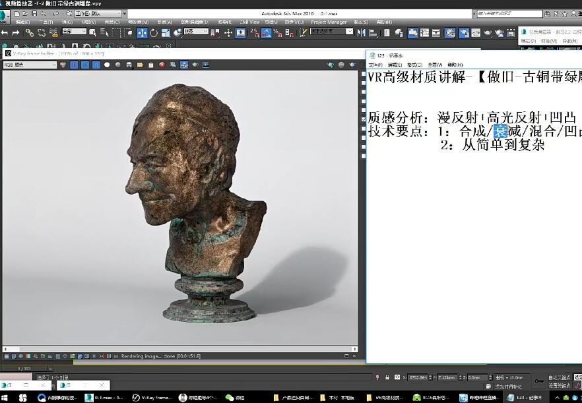Open the 123-记事本 window from the taskbar
The image size is (582, 403).
click(x=523, y=397)
